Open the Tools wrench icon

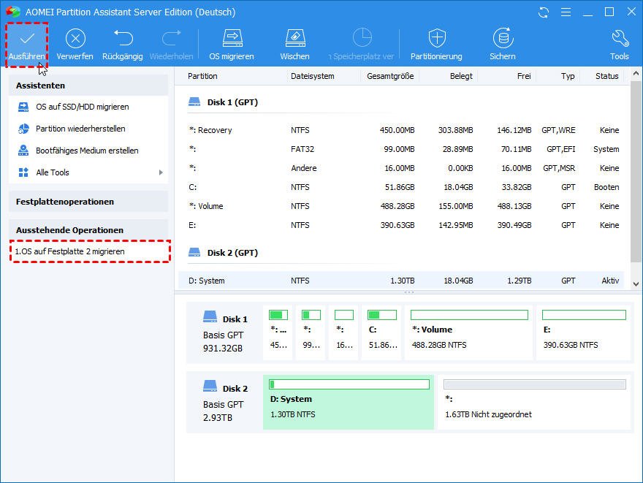pyautogui.click(x=619, y=39)
